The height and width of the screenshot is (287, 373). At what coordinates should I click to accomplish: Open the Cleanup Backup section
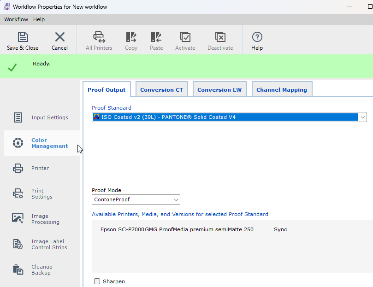(41, 269)
